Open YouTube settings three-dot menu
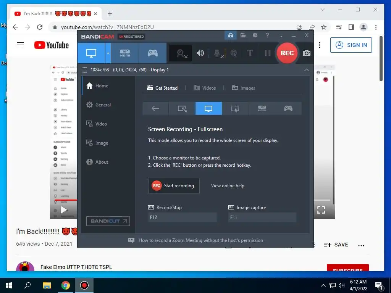Screen dimensions: 391x293 320,45
